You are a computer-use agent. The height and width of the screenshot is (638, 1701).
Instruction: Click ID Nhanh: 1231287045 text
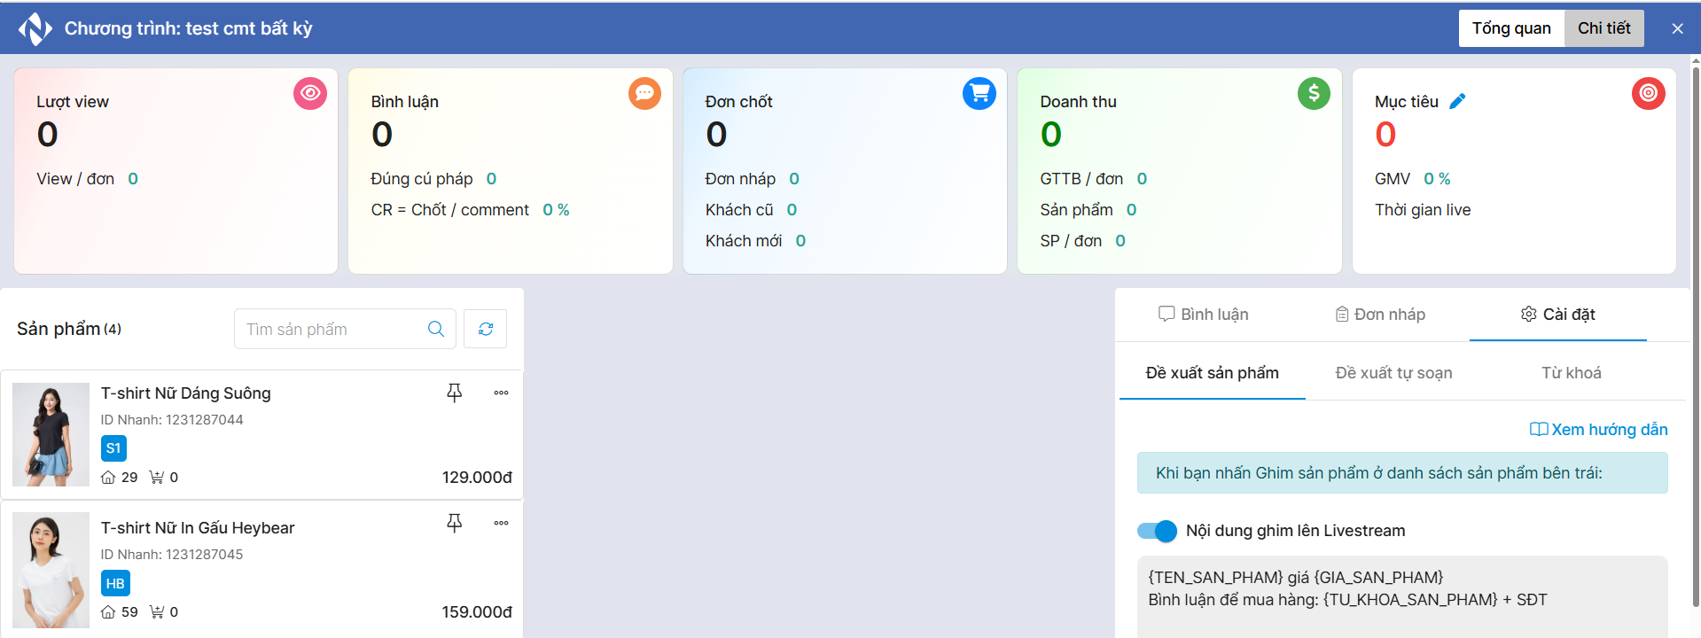pyautogui.click(x=172, y=555)
